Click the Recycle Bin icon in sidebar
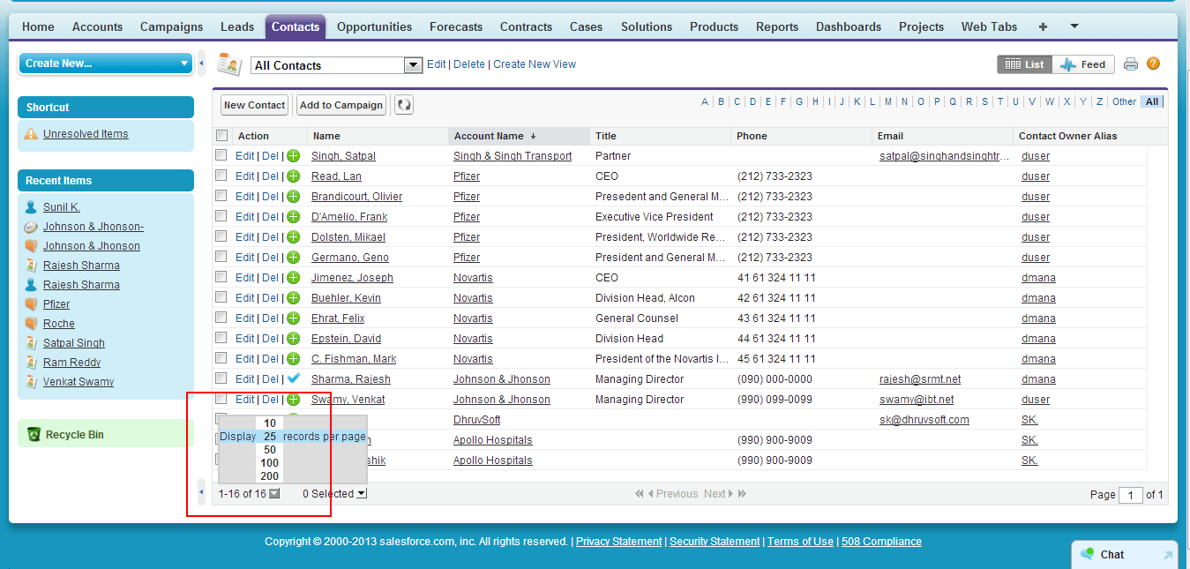Viewport: 1190px width, 569px height. pos(34,434)
